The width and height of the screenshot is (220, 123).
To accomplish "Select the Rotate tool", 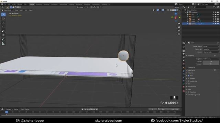I will point(3,27).
